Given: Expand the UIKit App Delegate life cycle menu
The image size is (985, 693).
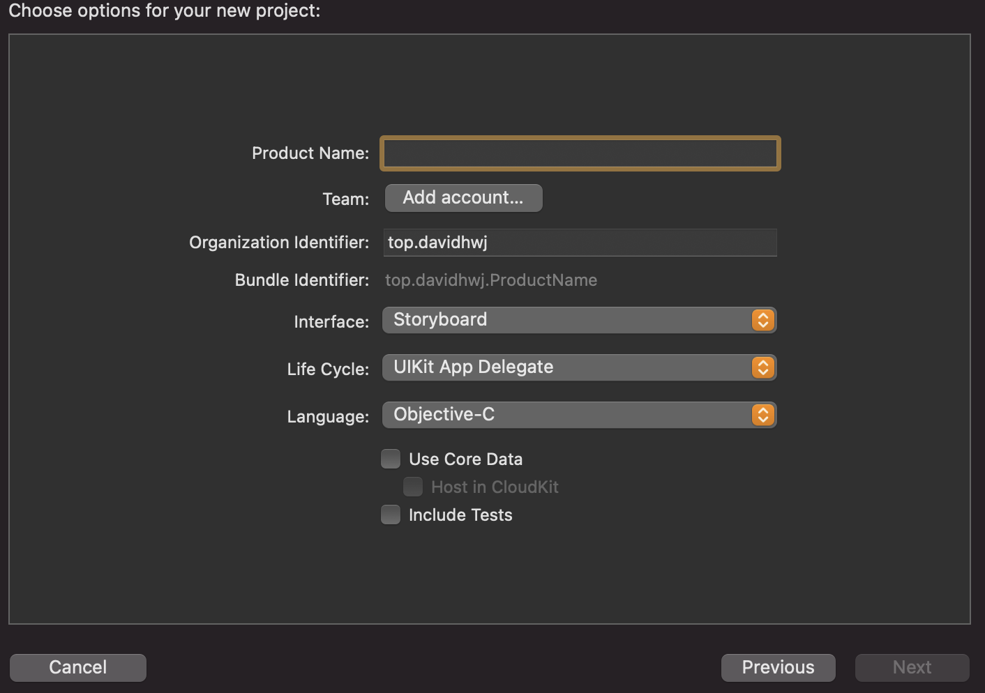Looking at the screenshot, I should point(565,367).
